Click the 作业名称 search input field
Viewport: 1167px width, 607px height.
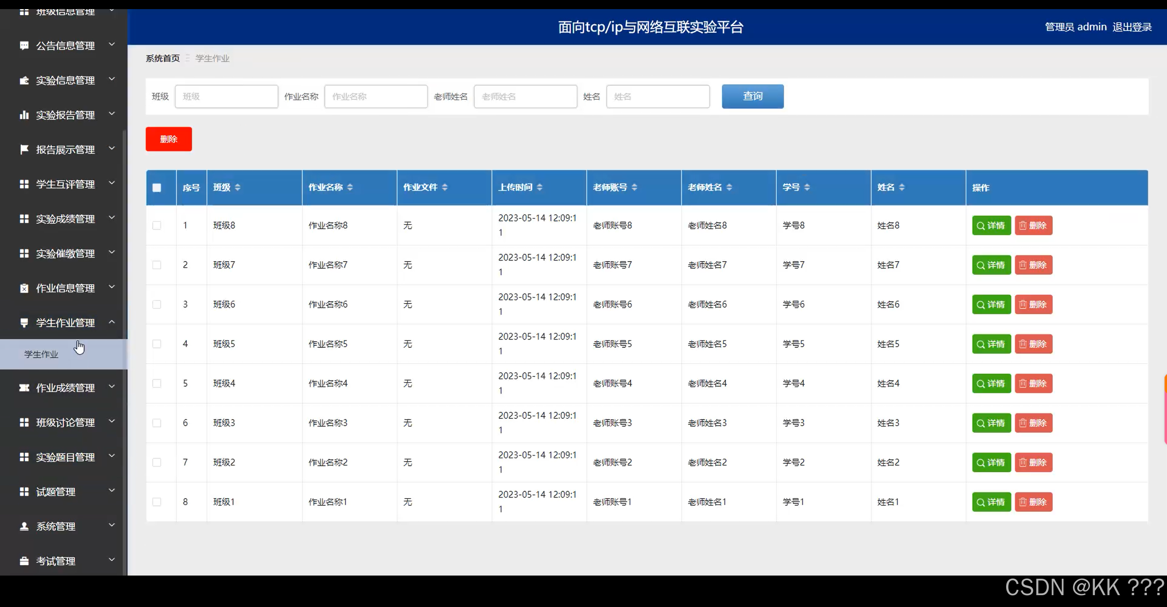point(376,97)
